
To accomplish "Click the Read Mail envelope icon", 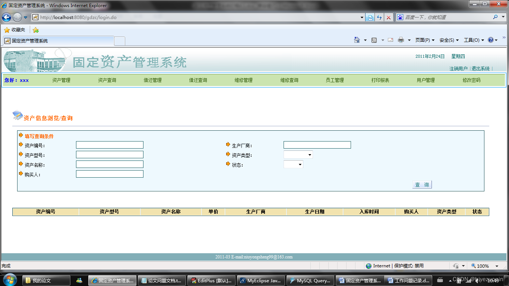I will click(391, 40).
